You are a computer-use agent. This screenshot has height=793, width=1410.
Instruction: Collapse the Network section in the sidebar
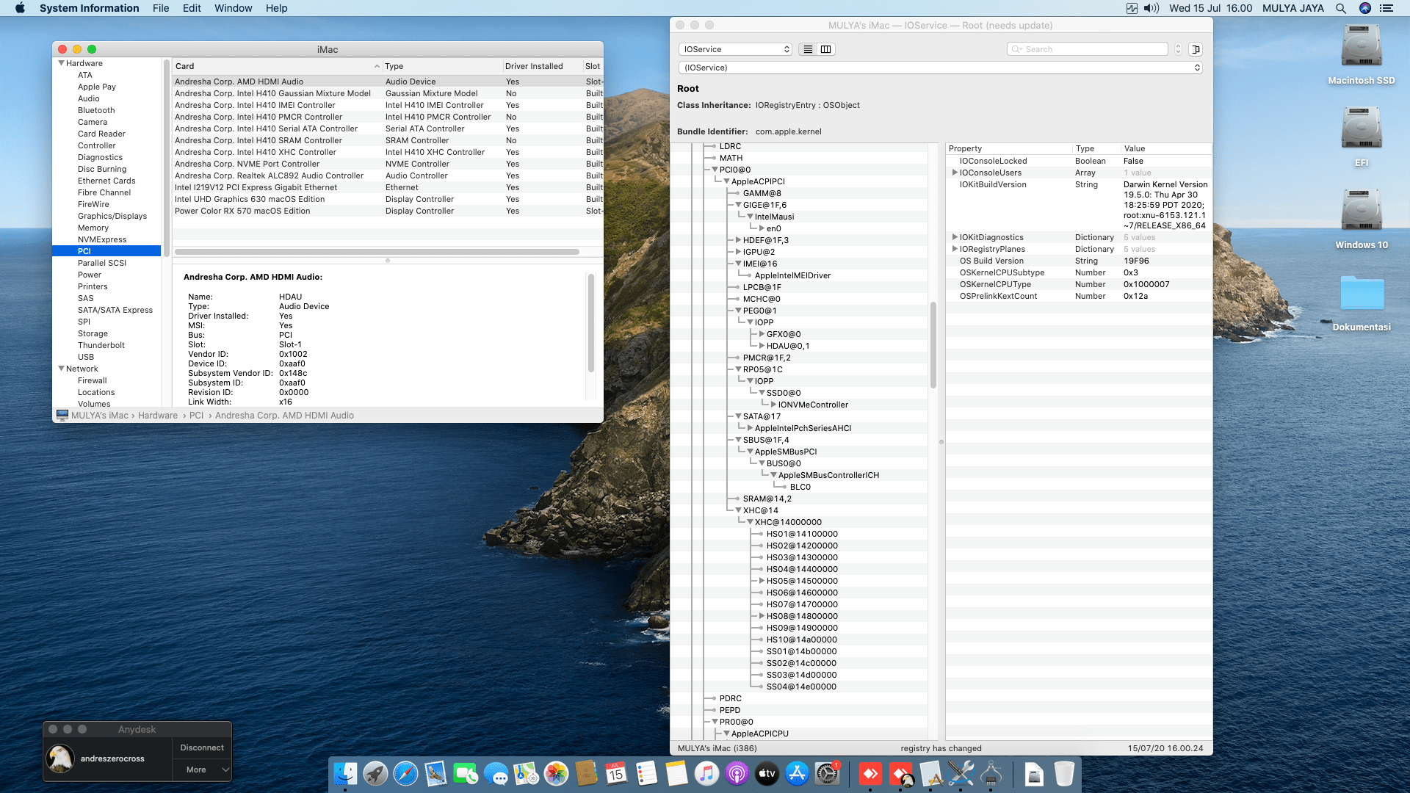(62, 369)
